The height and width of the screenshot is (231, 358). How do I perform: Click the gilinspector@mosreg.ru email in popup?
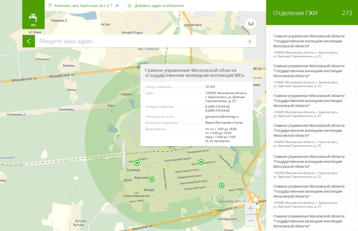click(x=221, y=117)
